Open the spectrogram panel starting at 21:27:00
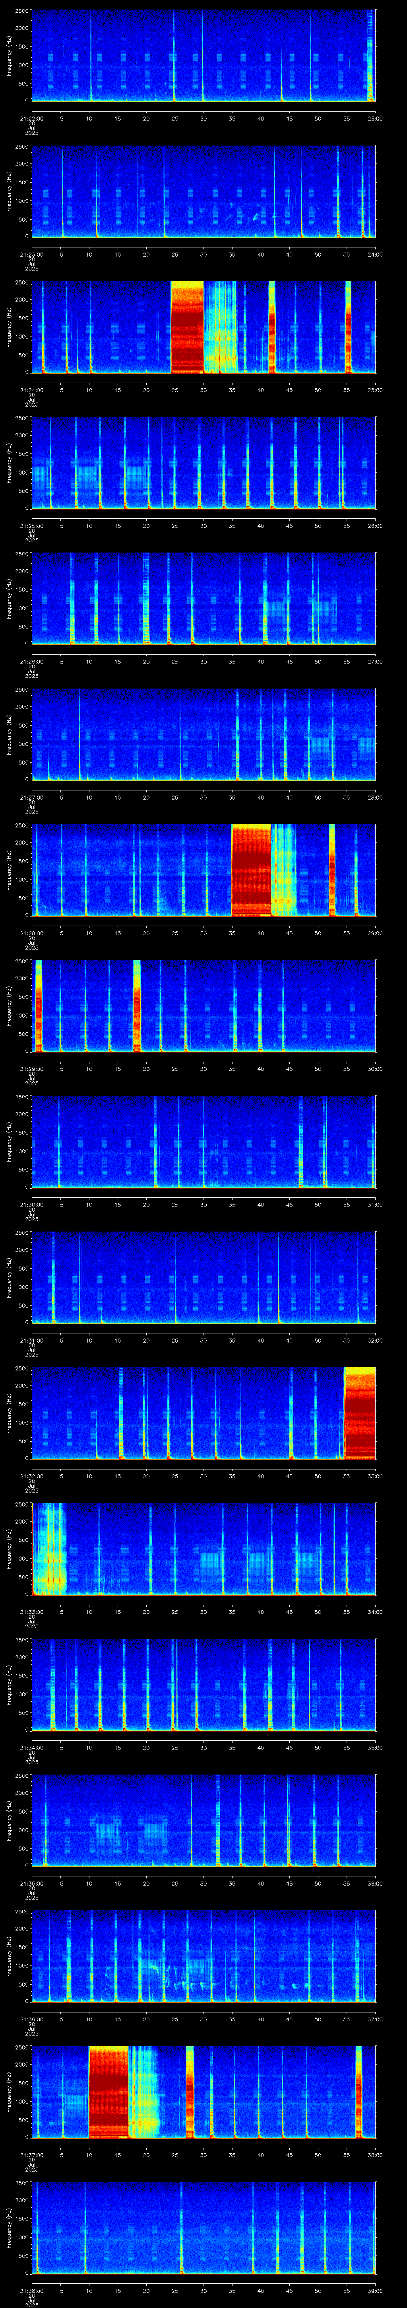407x2308 pixels. (203, 735)
